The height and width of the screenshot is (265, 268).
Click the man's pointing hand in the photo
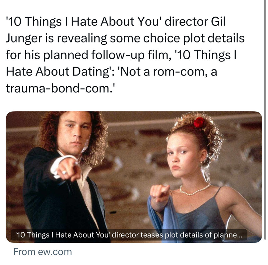pyautogui.click(x=68, y=169)
